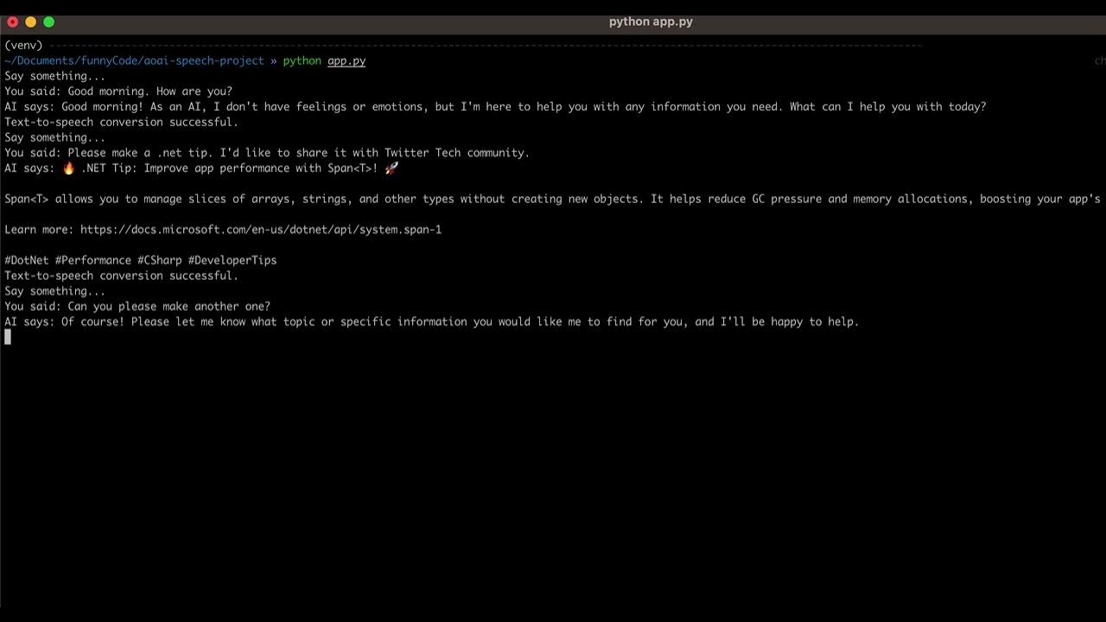Click the line 'AI says: Of course! Please let me know'
This screenshot has width=1106, height=622.
click(x=432, y=322)
